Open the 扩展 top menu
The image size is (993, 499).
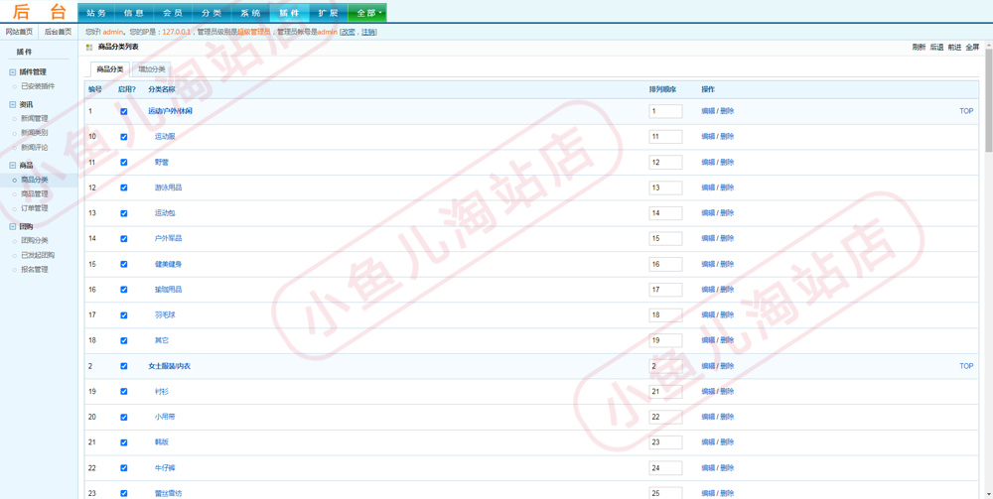coord(328,13)
